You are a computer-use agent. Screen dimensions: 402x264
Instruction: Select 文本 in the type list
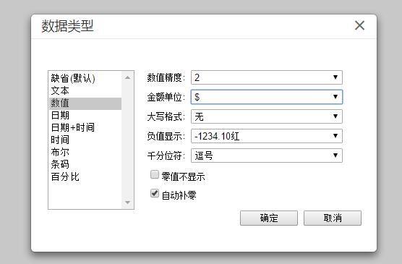(85, 90)
